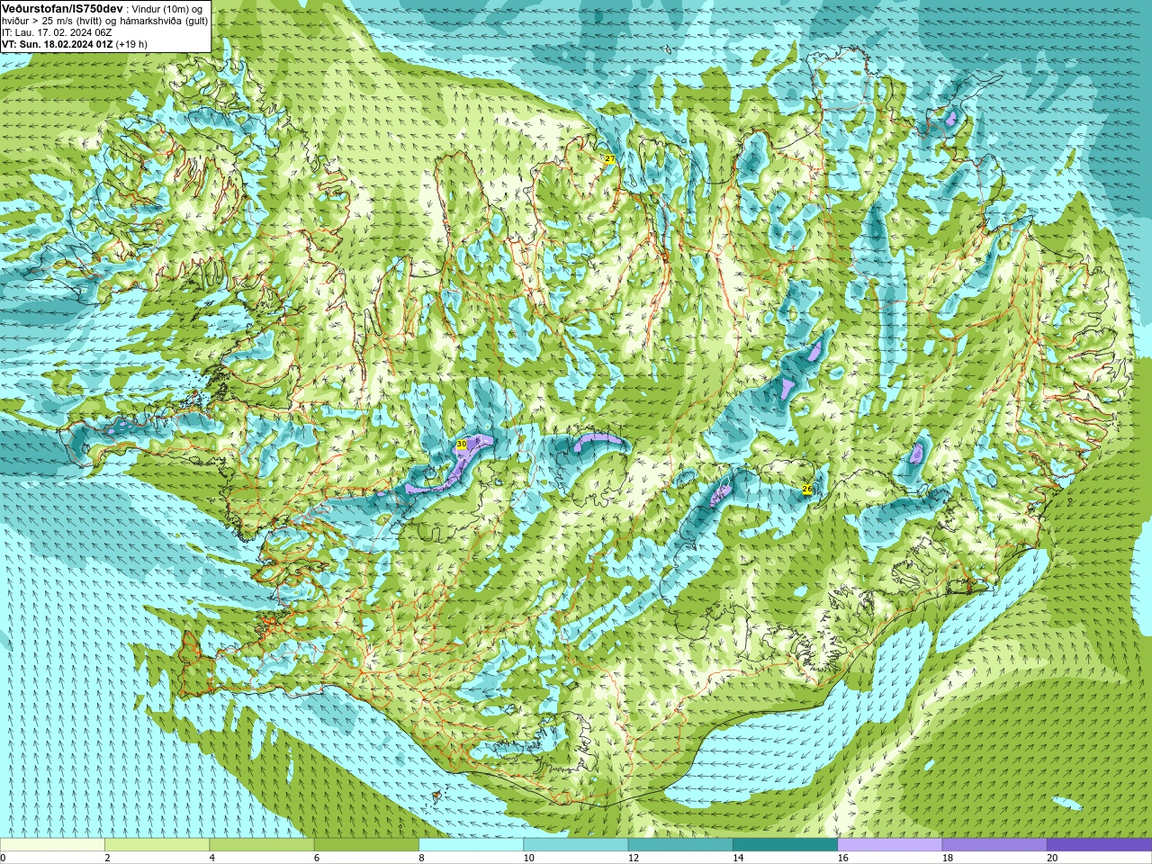Click the legend scale value "4"
This screenshot has width=1152, height=864.
pos(211,858)
